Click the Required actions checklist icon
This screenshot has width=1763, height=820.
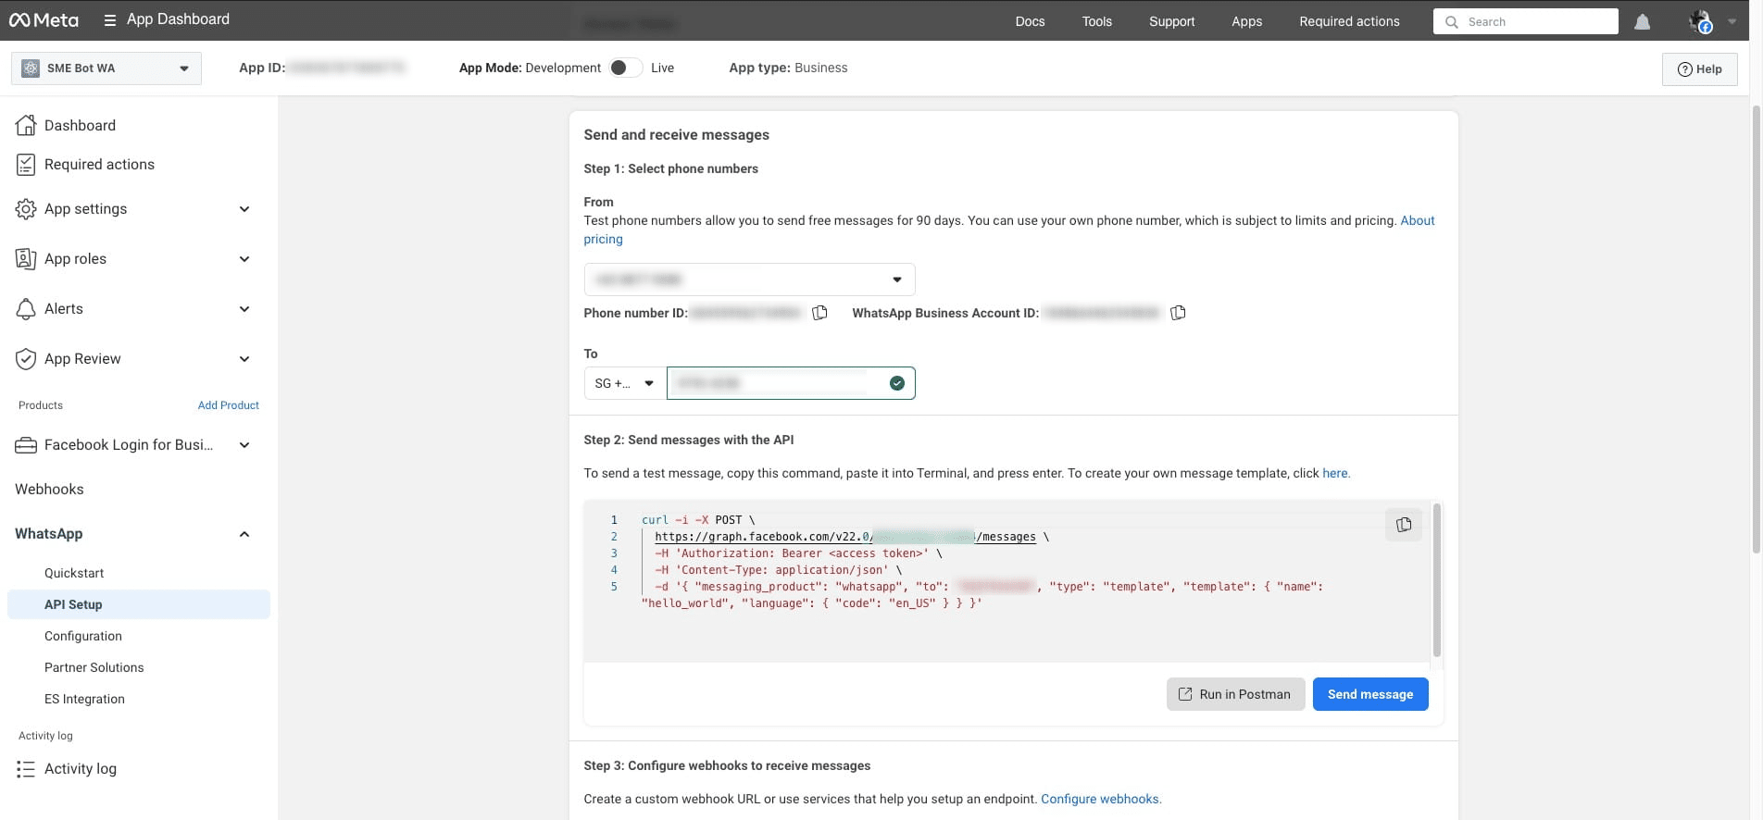(x=26, y=165)
